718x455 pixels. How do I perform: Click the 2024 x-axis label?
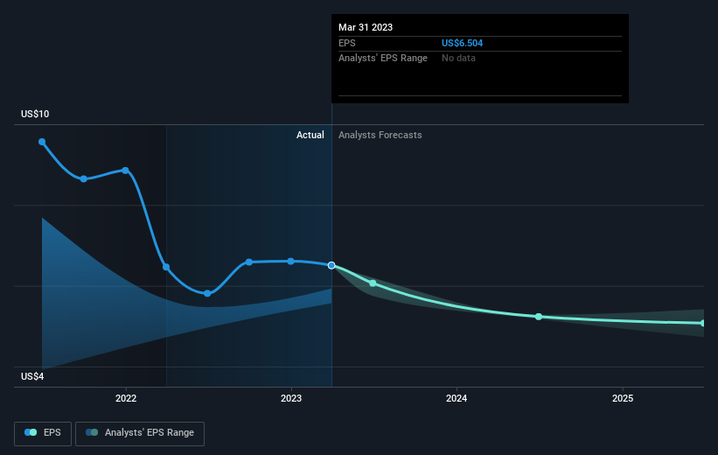[457, 398]
